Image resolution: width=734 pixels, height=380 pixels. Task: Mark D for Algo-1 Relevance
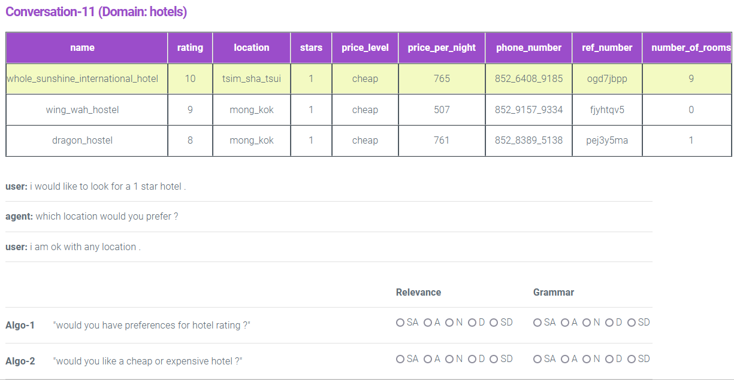(472, 323)
